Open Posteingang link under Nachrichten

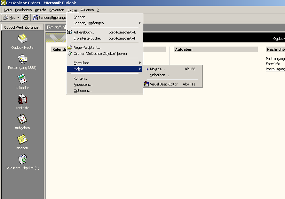[275, 59]
